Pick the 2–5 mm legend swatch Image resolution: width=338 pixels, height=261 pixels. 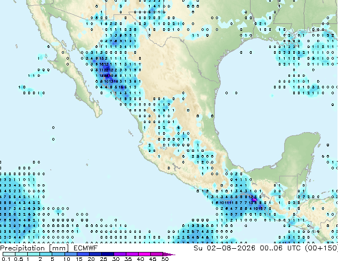[x=46, y=254]
